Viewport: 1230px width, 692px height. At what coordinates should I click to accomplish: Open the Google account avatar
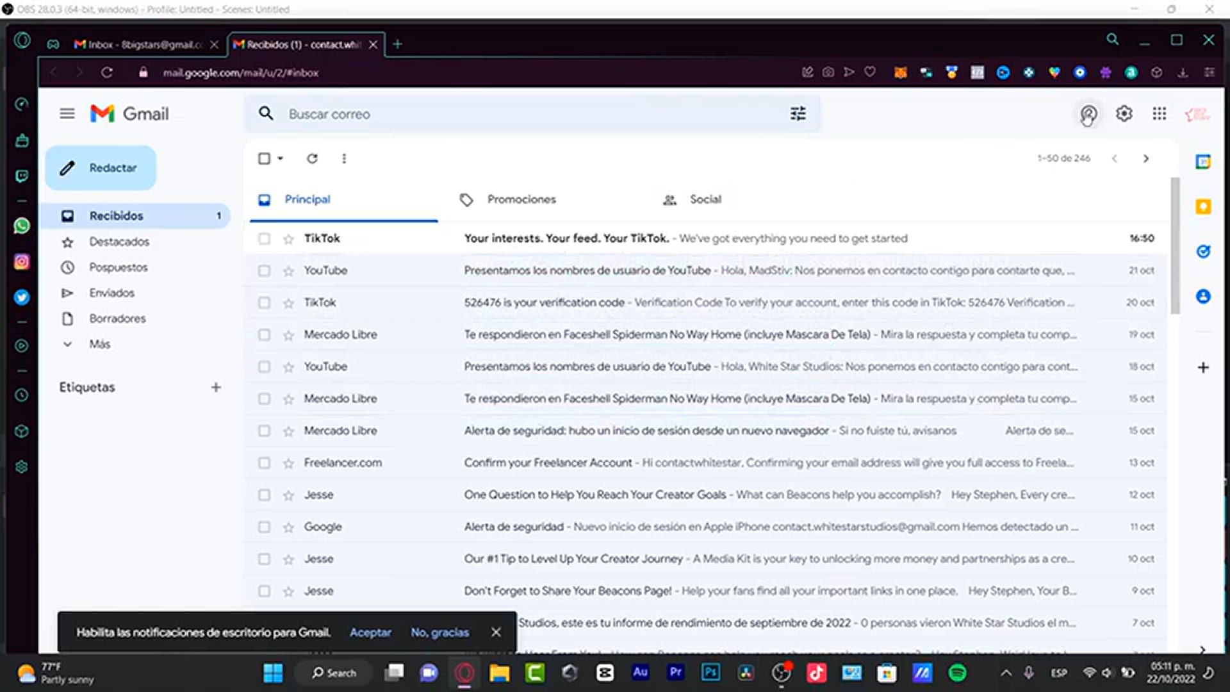point(1197,114)
